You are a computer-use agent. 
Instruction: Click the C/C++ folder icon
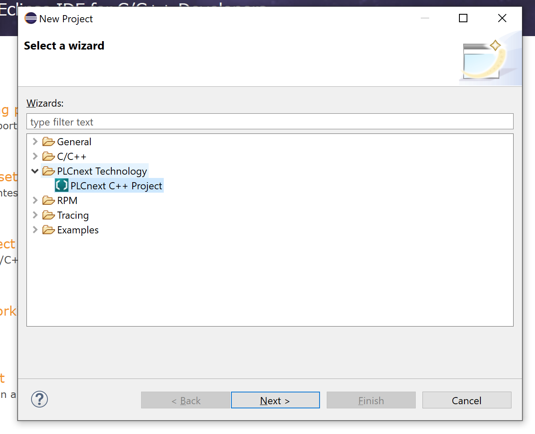49,157
